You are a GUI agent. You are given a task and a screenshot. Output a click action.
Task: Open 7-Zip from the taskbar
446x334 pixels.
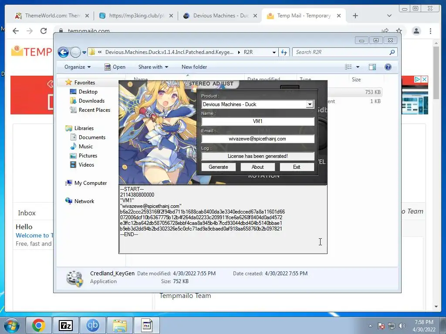click(66, 325)
